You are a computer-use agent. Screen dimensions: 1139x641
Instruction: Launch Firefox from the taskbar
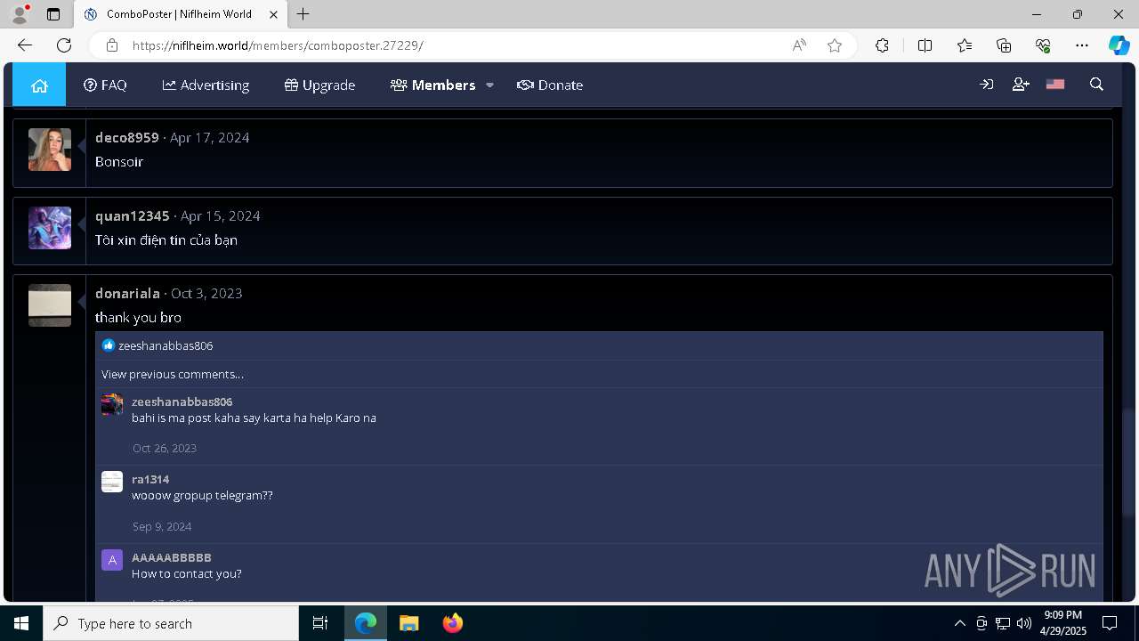[x=453, y=623]
